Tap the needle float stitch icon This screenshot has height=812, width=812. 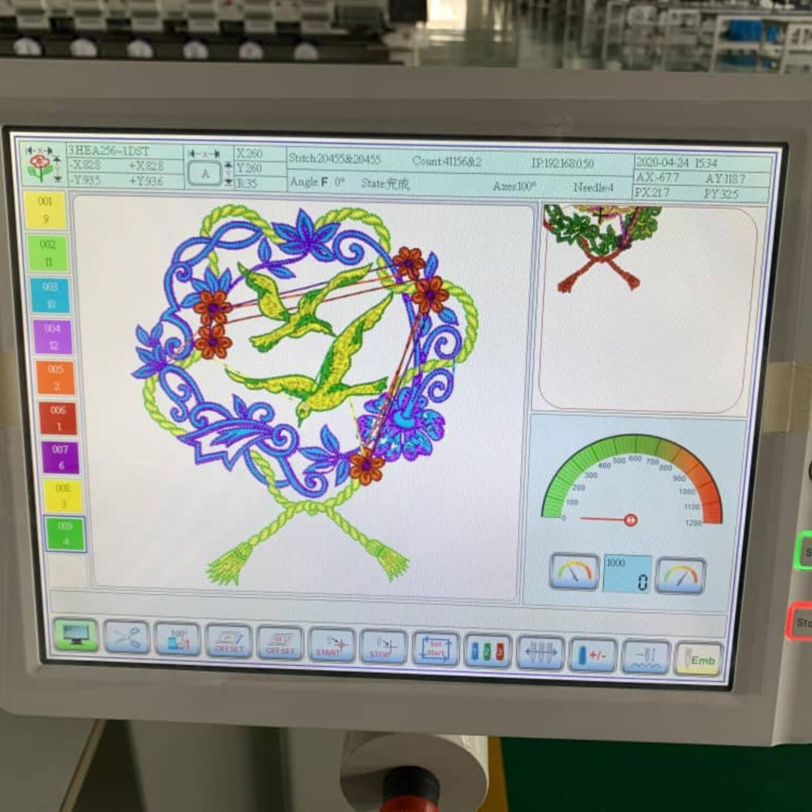tap(646, 658)
